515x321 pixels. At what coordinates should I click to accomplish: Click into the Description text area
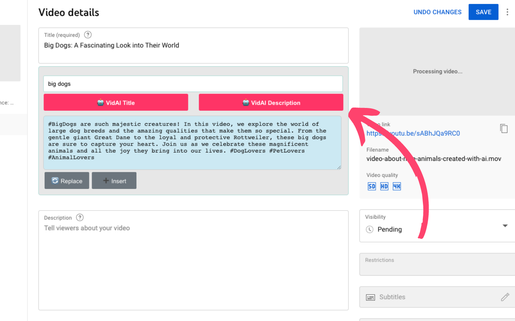(x=193, y=265)
